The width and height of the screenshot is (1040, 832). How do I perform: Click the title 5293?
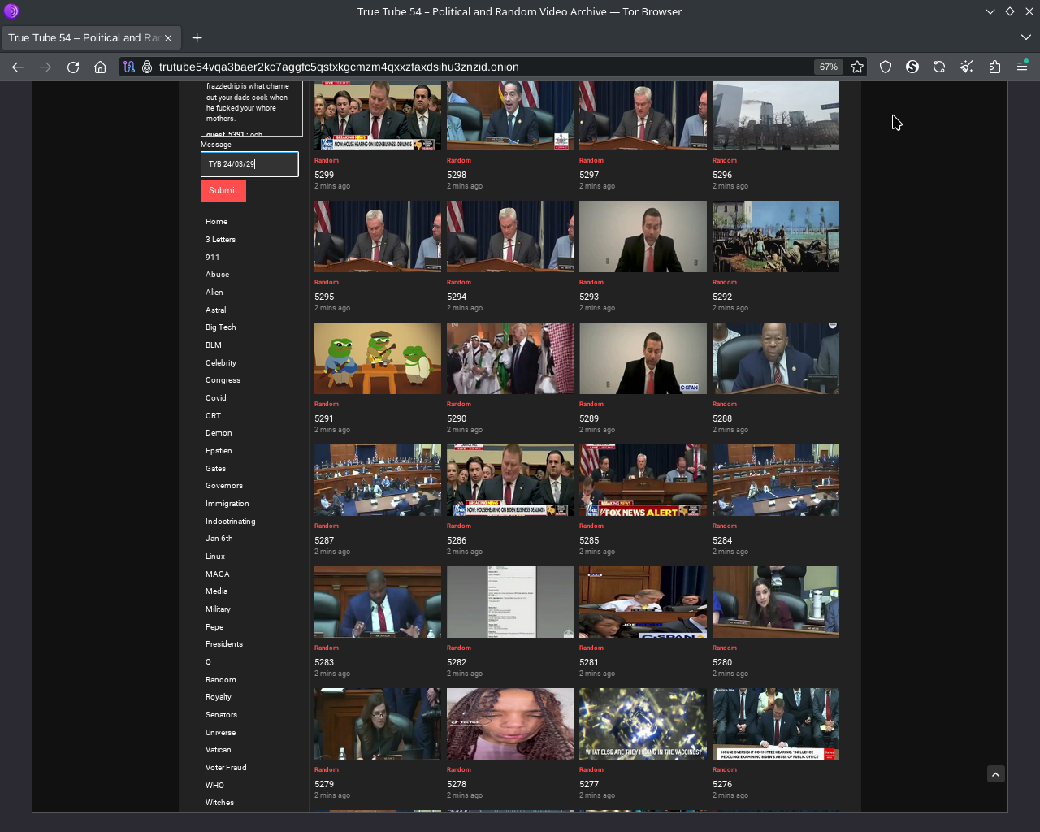589,297
